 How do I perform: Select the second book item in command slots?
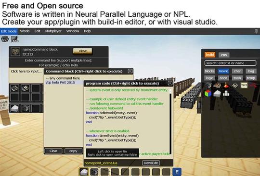25,88
